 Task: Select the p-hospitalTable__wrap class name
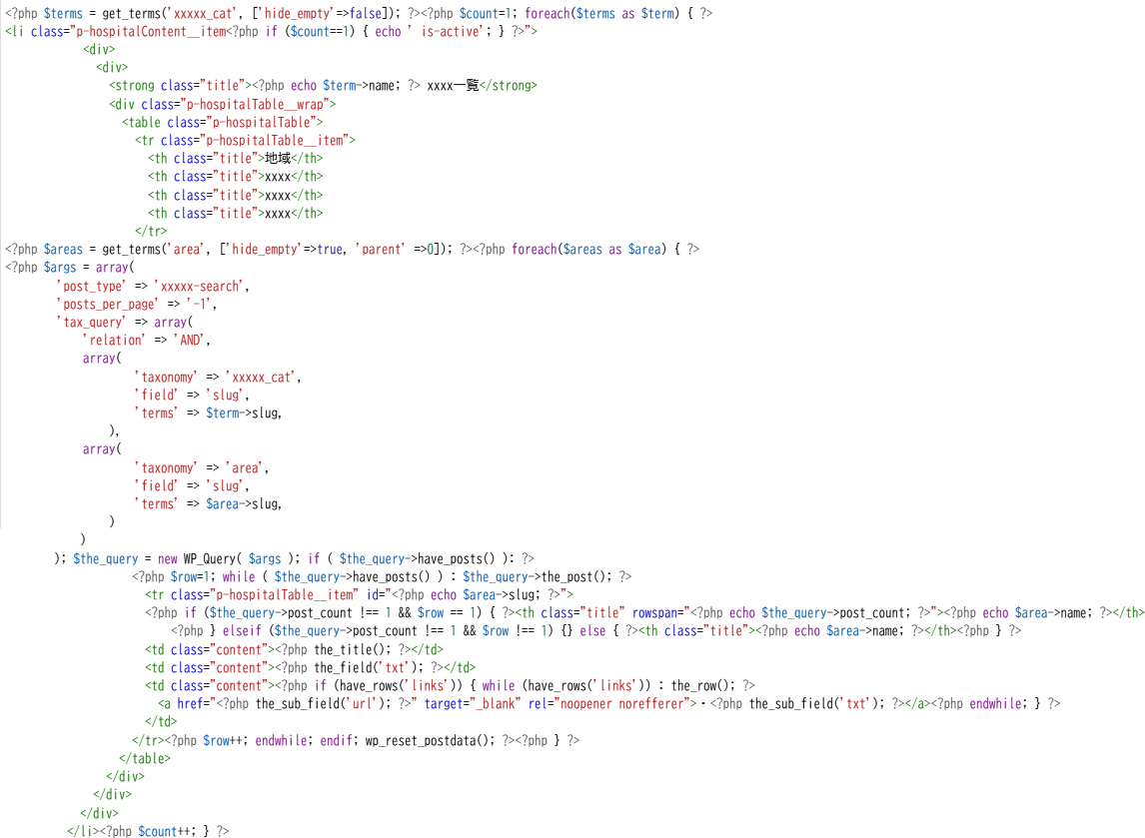point(252,104)
